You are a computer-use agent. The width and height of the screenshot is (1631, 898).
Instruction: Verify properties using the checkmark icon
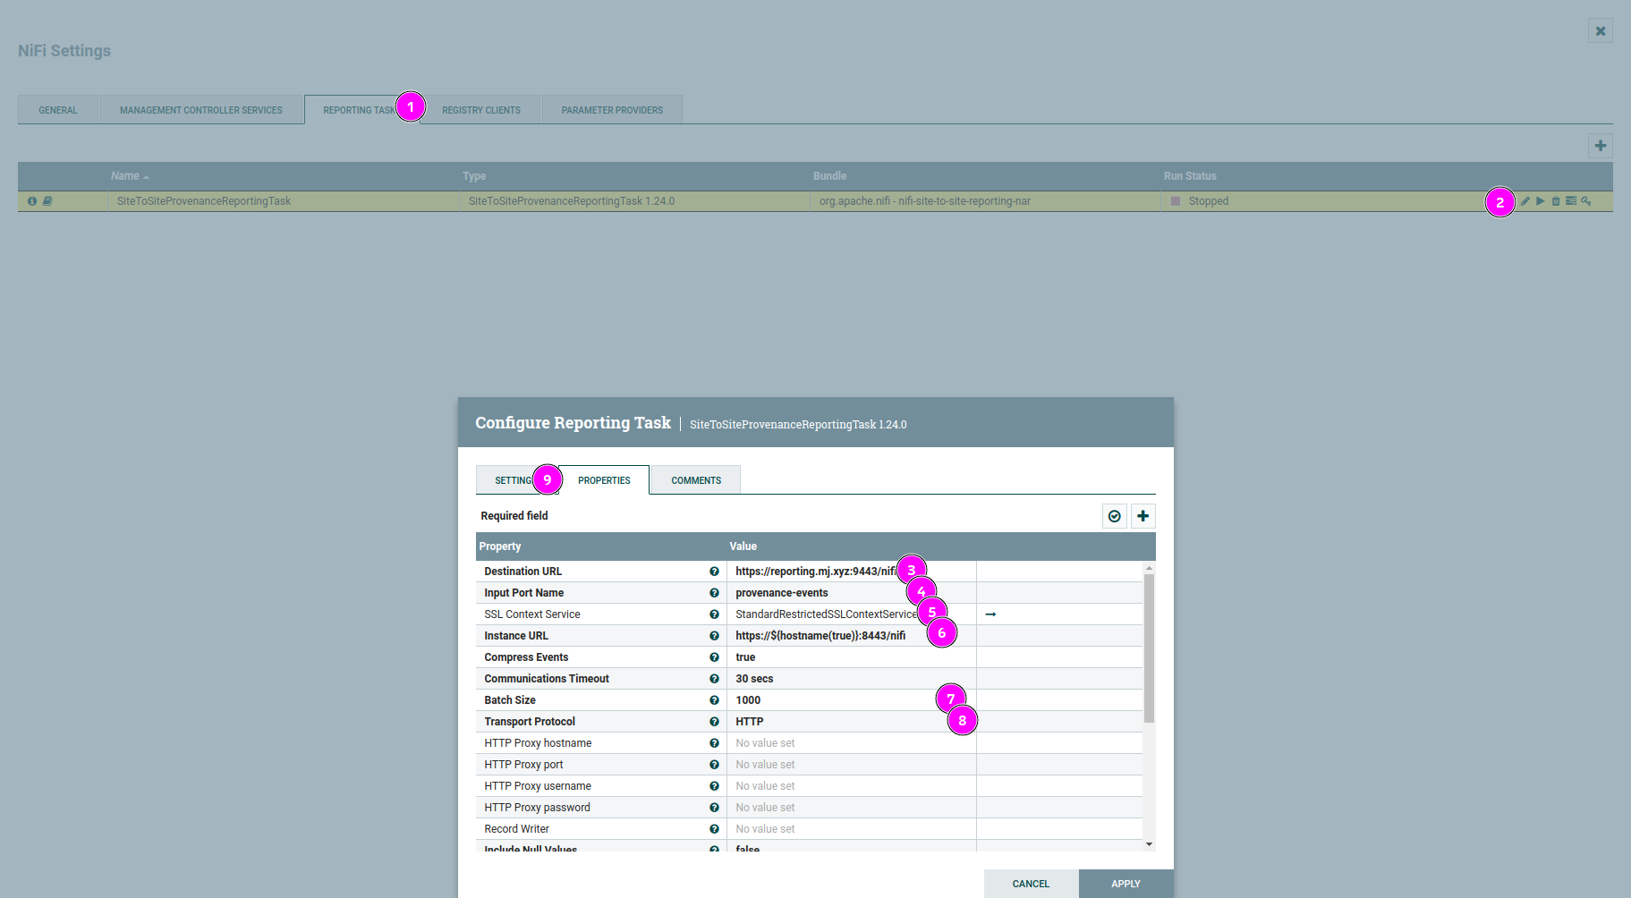1115,516
